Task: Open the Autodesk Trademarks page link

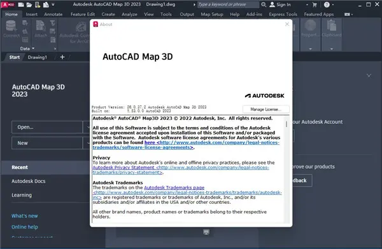Action: 174,187
